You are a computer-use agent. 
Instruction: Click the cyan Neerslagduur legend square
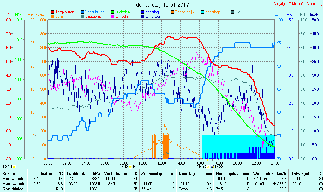click(202, 12)
